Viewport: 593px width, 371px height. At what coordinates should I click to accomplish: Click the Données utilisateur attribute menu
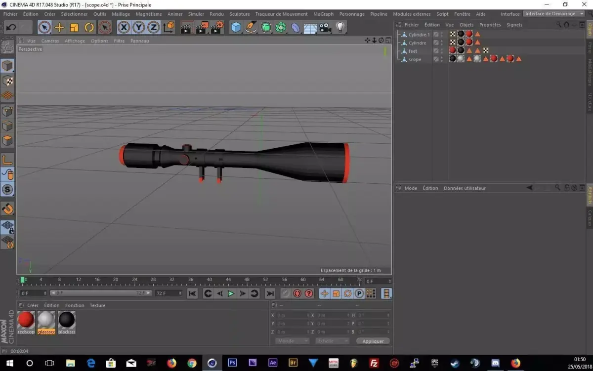pos(465,188)
